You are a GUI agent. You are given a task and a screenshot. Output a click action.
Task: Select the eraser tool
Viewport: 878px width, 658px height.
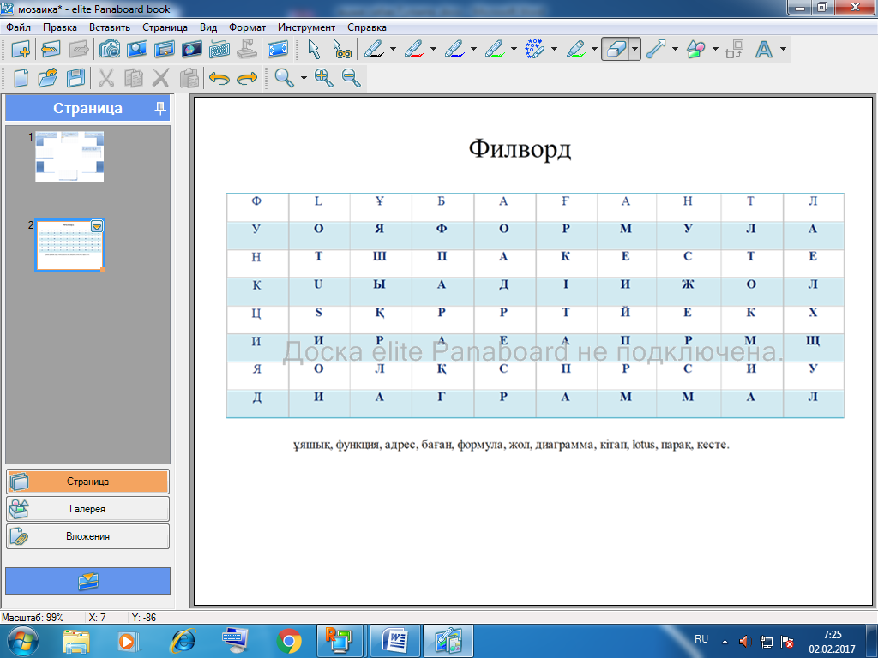[615, 50]
